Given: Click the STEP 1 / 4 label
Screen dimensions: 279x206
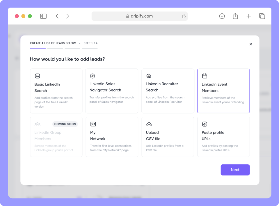Looking at the screenshot, I should [90, 43].
